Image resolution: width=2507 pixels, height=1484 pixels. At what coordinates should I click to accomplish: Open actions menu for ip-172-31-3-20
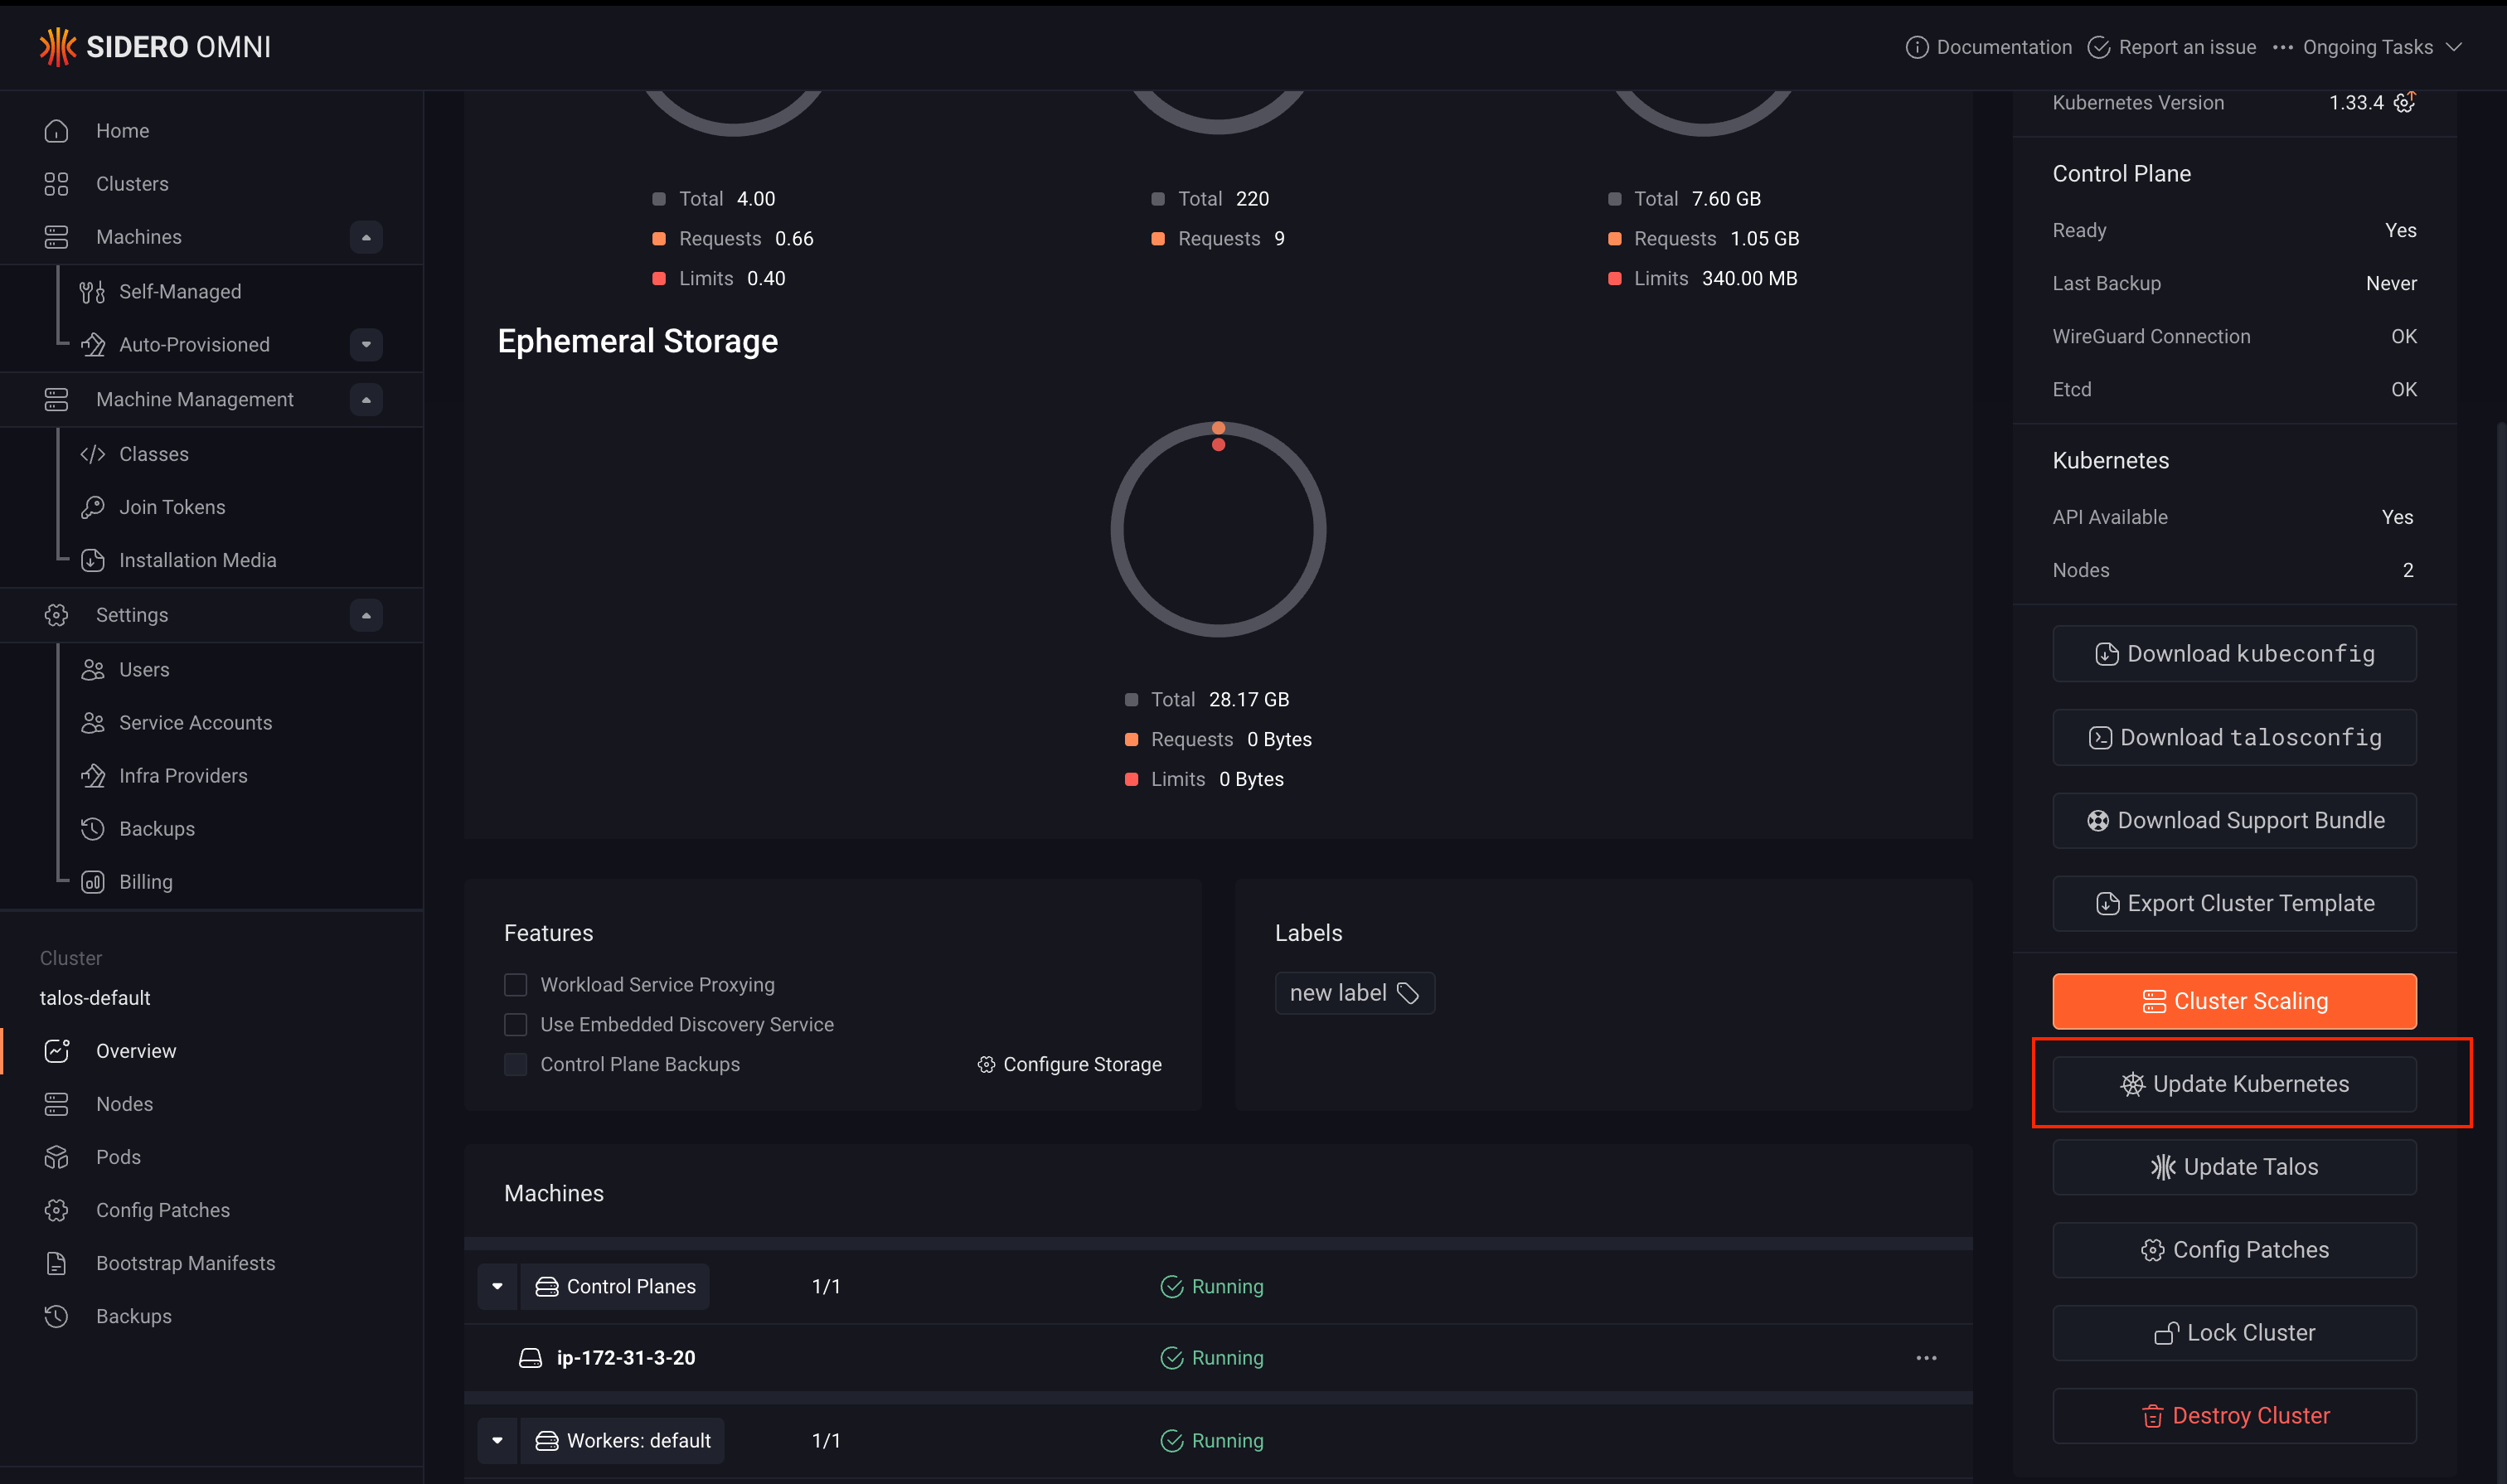click(1926, 1358)
